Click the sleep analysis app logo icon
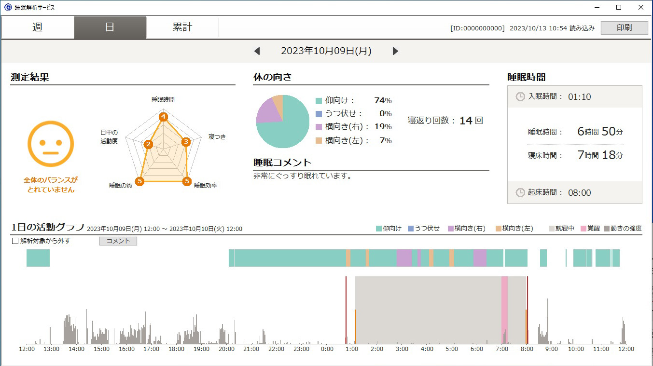Image resolution: width=653 pixels, height=366 pixels. point(8,7)
